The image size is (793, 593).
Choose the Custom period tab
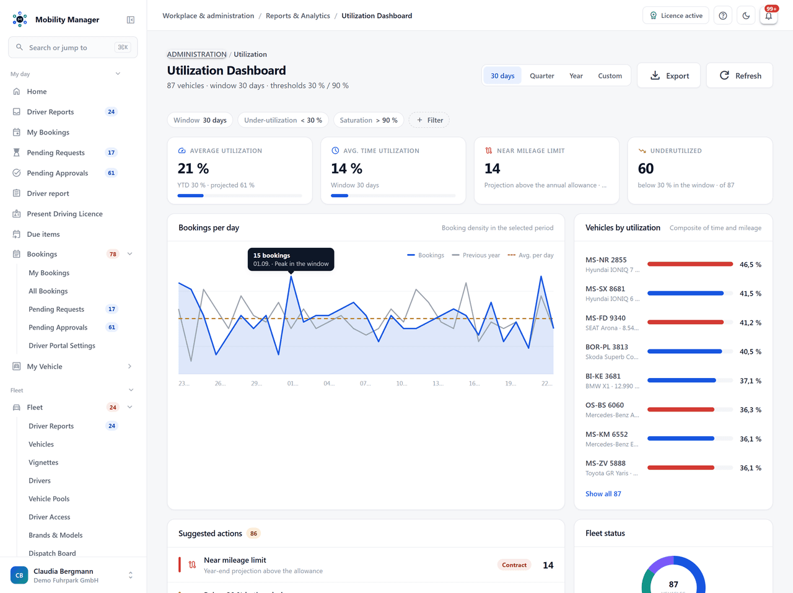pyautogui.click(x=610, y=76)
